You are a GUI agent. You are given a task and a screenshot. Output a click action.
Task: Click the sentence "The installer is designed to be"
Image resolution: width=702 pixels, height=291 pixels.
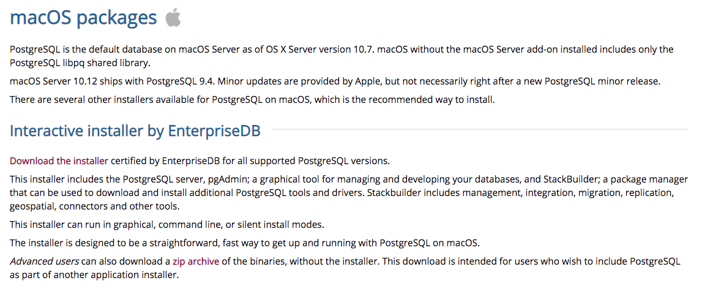point(245,243)
